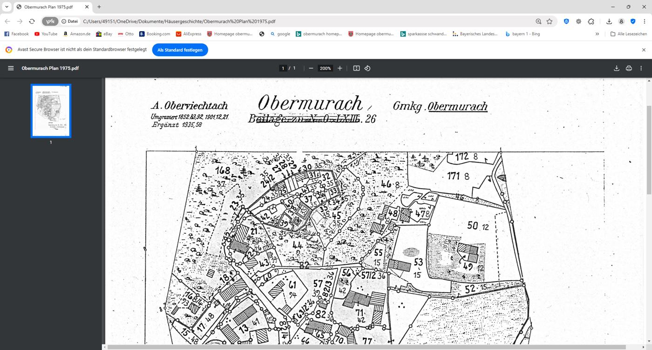This screenshot has width=652, height=350.
Task: Click the address bar URL
Action: (x=179, y=21)
